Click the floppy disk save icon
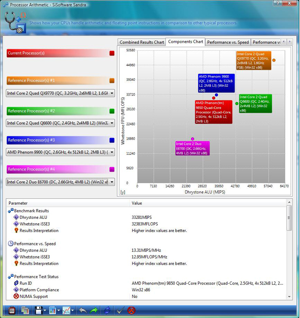The width and height of the screenshot is (300, 318). [x=38, y=310]
